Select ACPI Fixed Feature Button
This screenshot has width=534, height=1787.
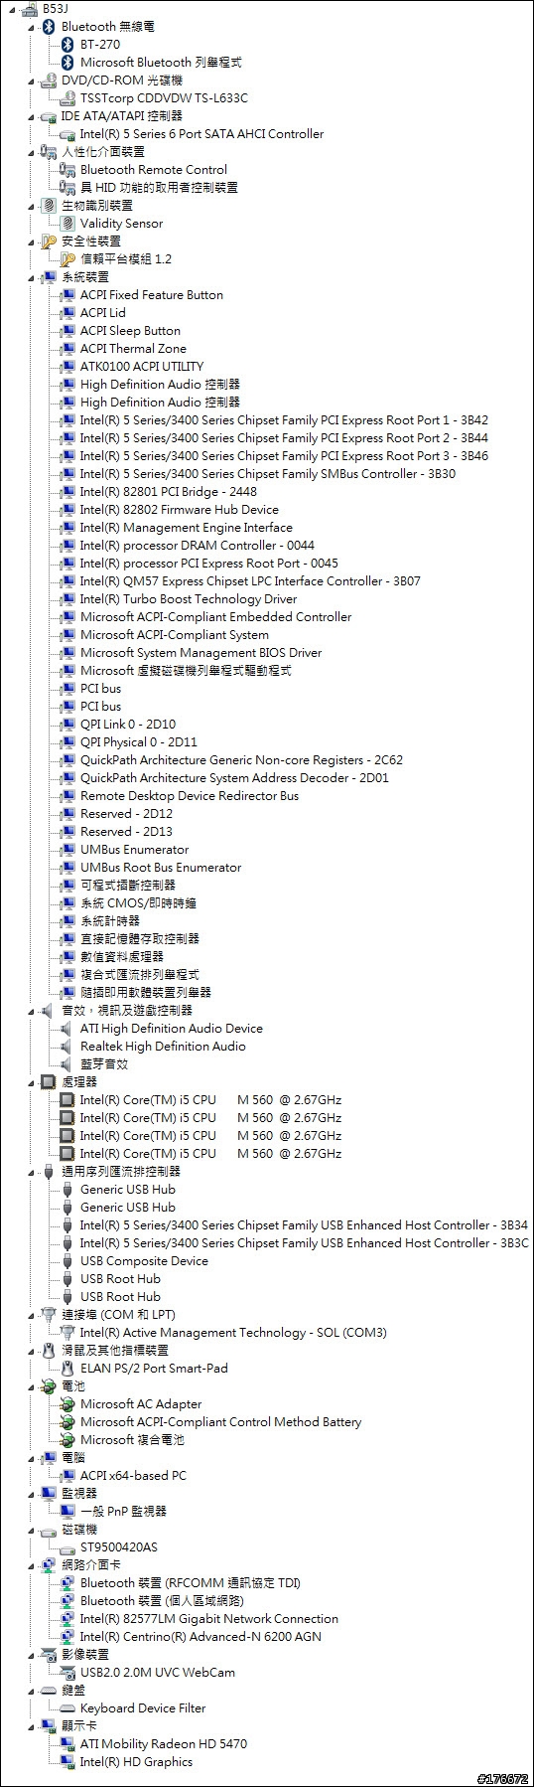(152, 295)
